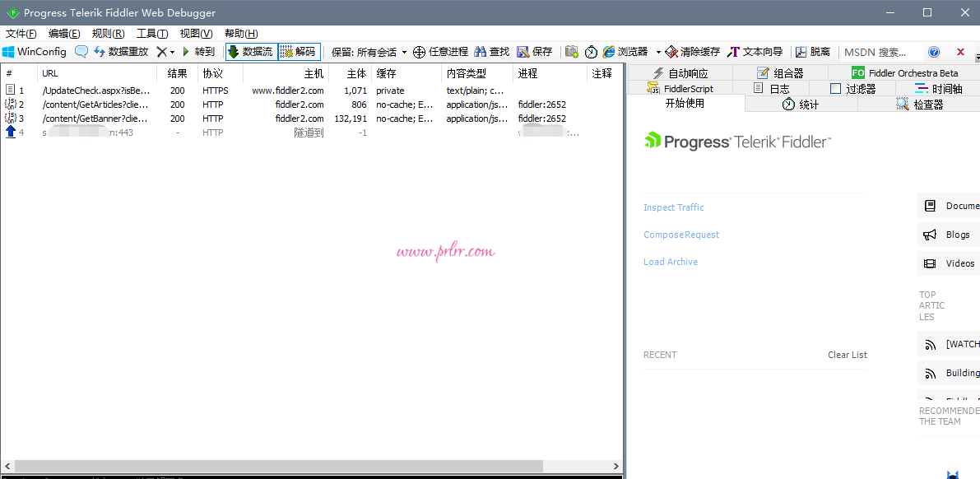The width and height of the screenshot is (980, 479).
Task: Toggle the Filters (过滤器) tab checkbox
Action: [x=836, y=89]
